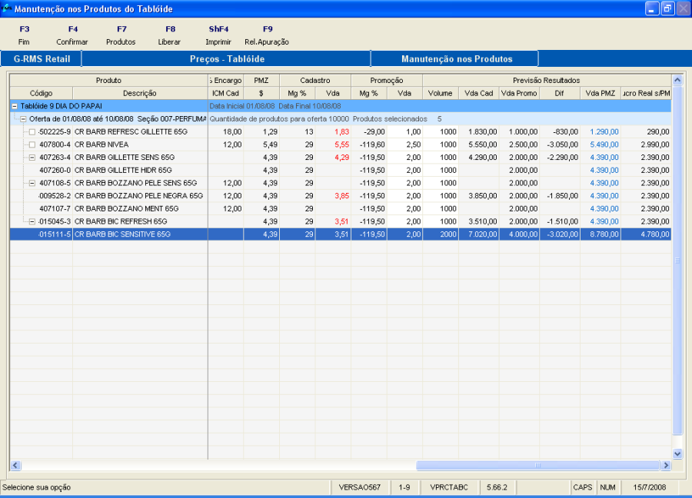Click the Dif column header
Image resolution: width=692 pixels, height=498 pixels.
pyautogui.click(x=560, y=93)
